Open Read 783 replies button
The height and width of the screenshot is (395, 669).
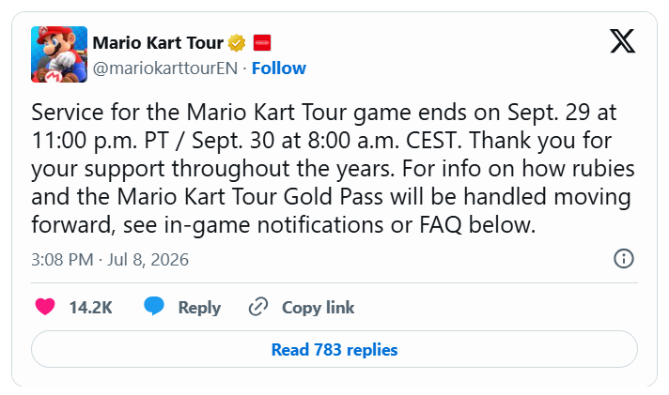(x=334, y=349)
